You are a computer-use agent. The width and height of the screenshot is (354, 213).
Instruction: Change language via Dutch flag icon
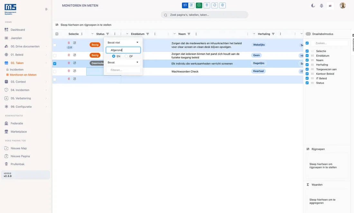pyautogui.click(x=330, y=6)
